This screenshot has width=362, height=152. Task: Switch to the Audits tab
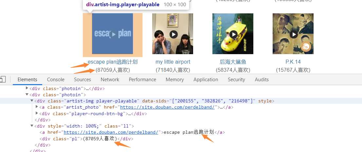(262, 80)
